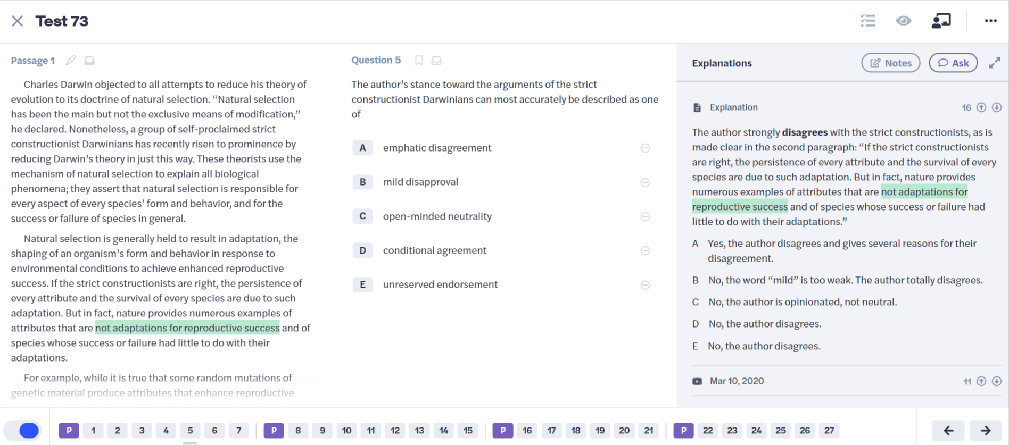The width and height of the screenshot is (1009, 445).
Task: Jump to question 18
Action: coord(576,430)
